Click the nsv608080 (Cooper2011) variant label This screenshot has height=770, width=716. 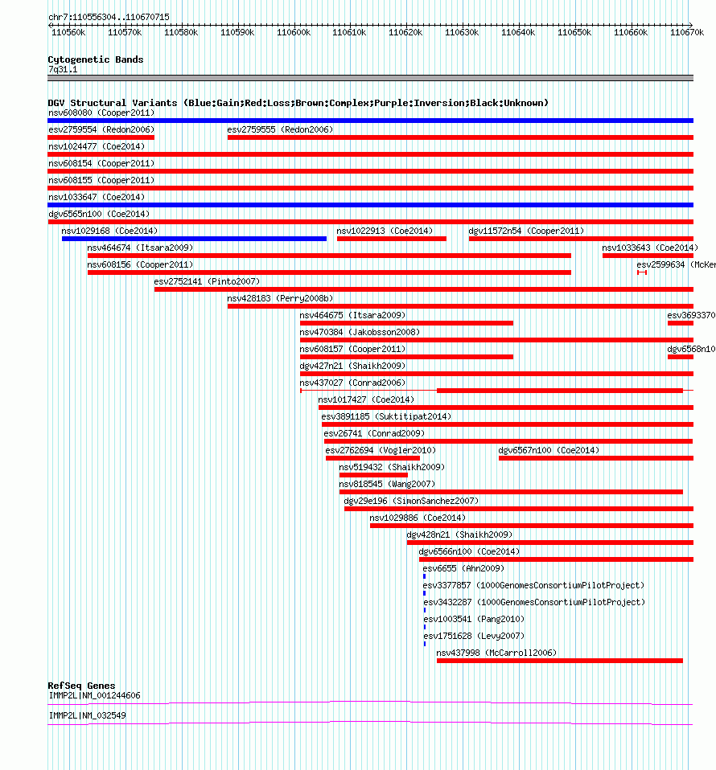(x=101, y=113)
